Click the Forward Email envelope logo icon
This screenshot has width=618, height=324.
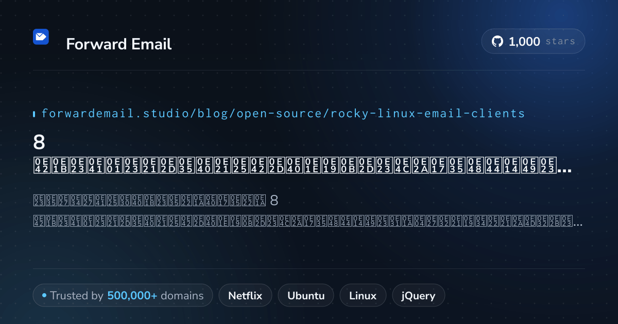pyautogui.click(x=41, y=37)
